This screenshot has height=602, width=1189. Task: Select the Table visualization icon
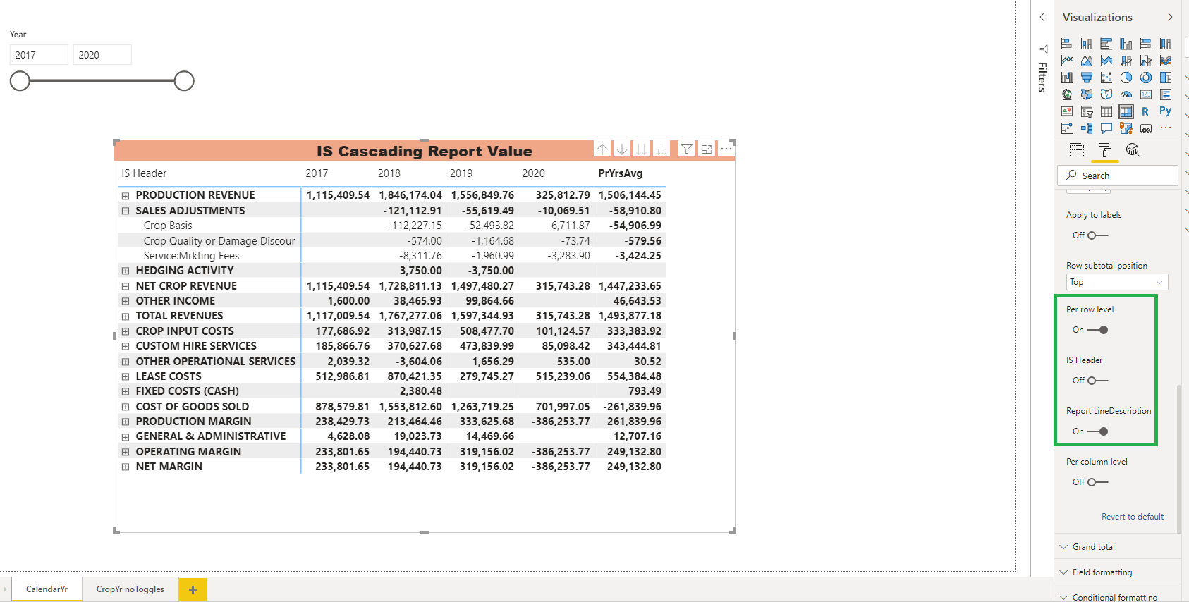coord(1106,111)
